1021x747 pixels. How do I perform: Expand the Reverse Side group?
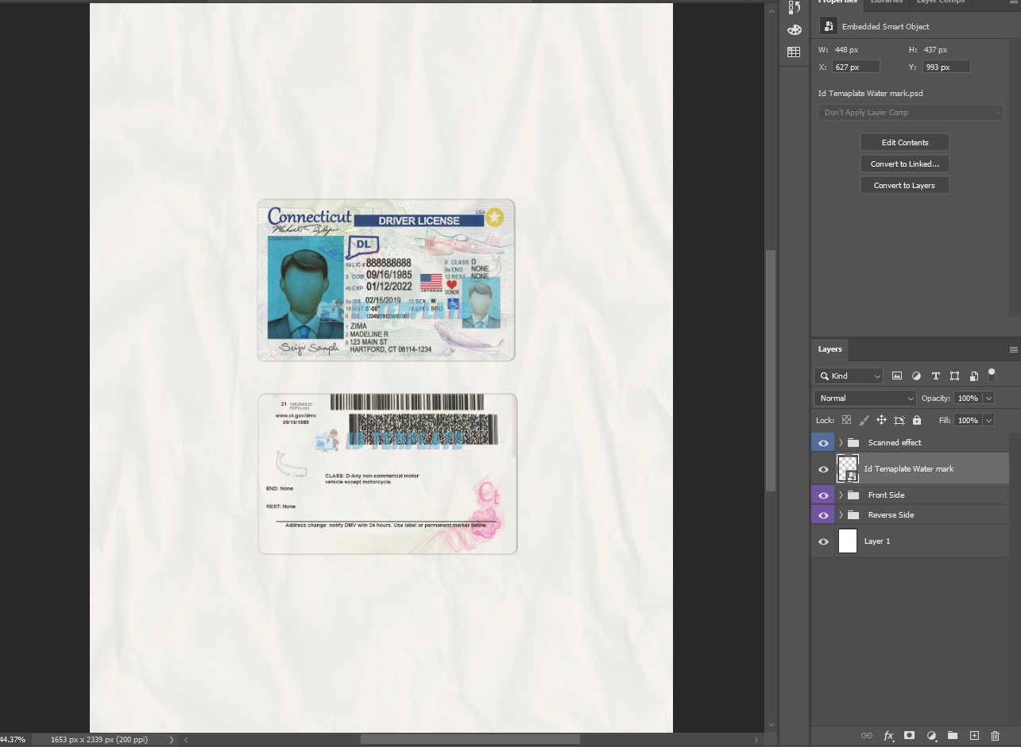tap(841, 514)
